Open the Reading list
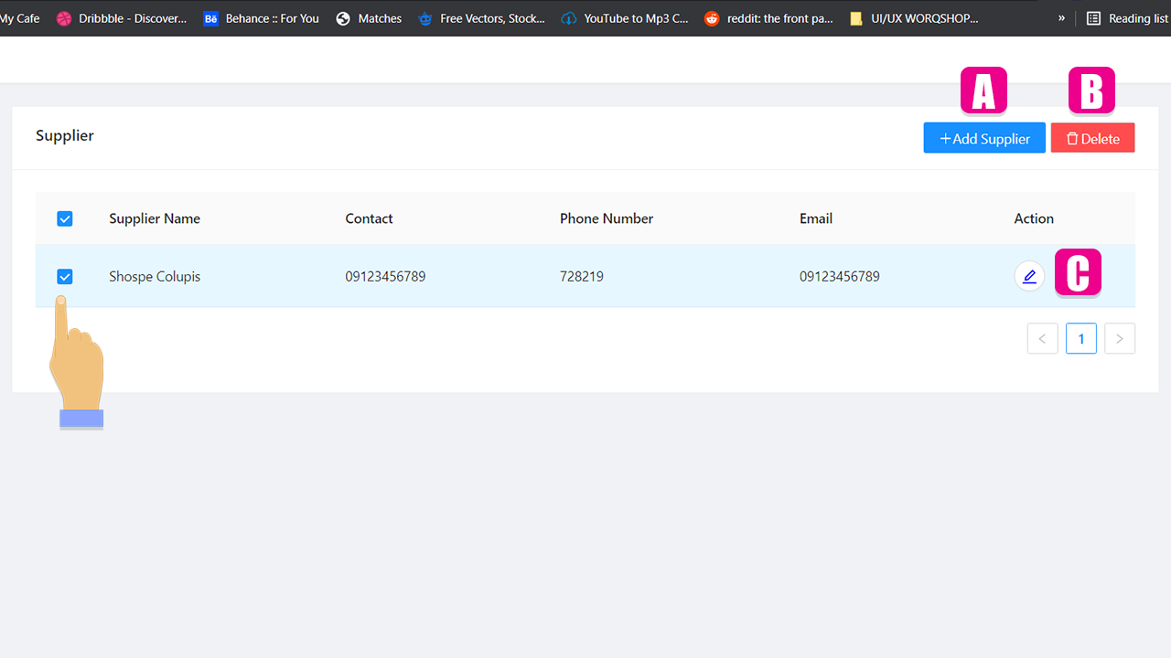The image size is (1171, 658). click(x=1127, y=18)
